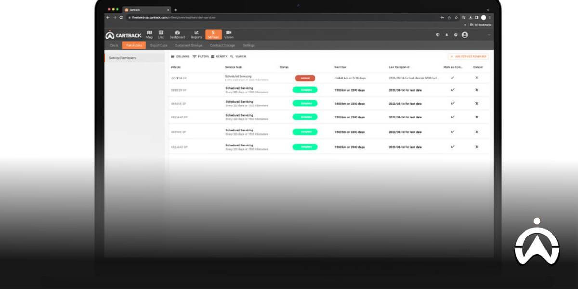Go forward in the browser
Viewport: 578px width, 289px height.
[x=115, y=17]
